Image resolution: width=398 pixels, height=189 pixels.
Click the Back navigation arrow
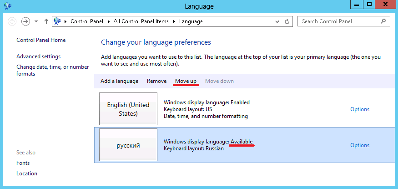pos(12,21)
